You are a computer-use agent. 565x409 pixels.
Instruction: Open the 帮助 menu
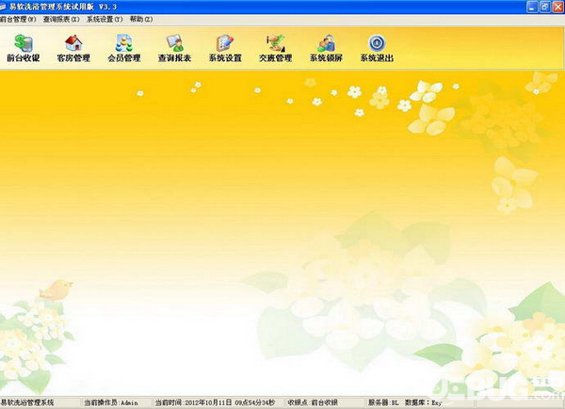pyautogui.click(x=141, y=20)
